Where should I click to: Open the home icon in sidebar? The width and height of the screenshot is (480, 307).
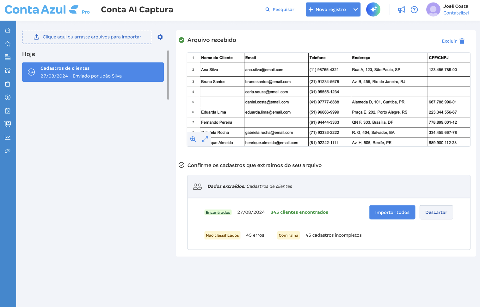click(x=8, y=30)
